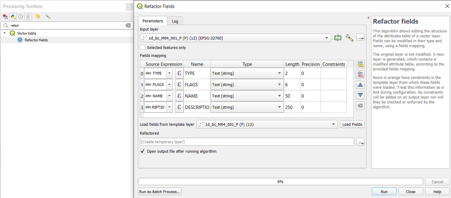Open the Results Viewer icon
This screenshot has width=451, height=198.
pos(28,17)
